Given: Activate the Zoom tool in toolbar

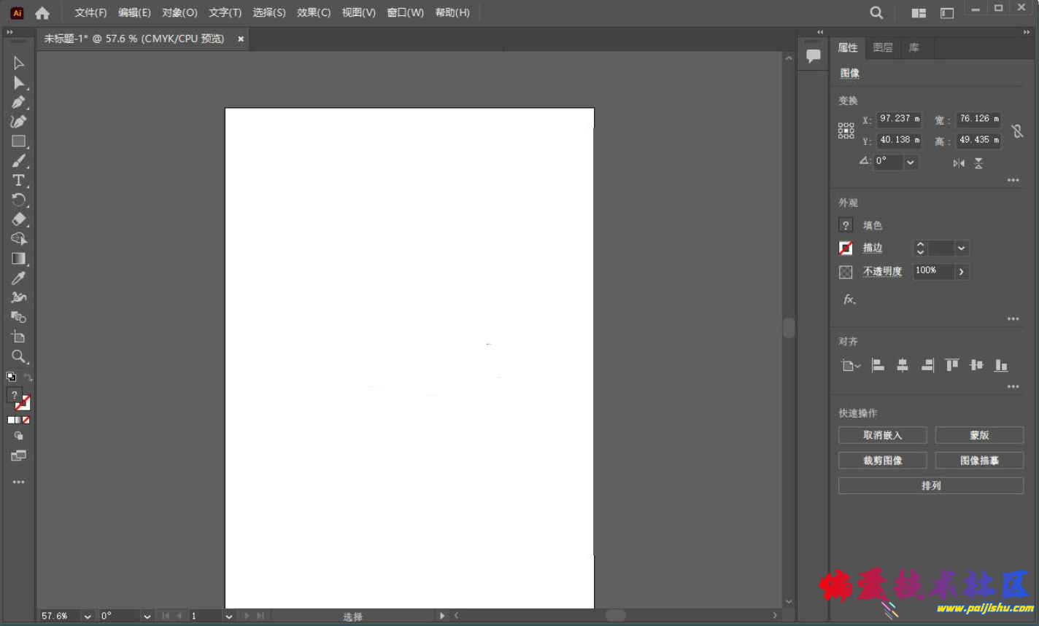Looking at the screenshot, I should pyautogui.click(x=19, y=356).
